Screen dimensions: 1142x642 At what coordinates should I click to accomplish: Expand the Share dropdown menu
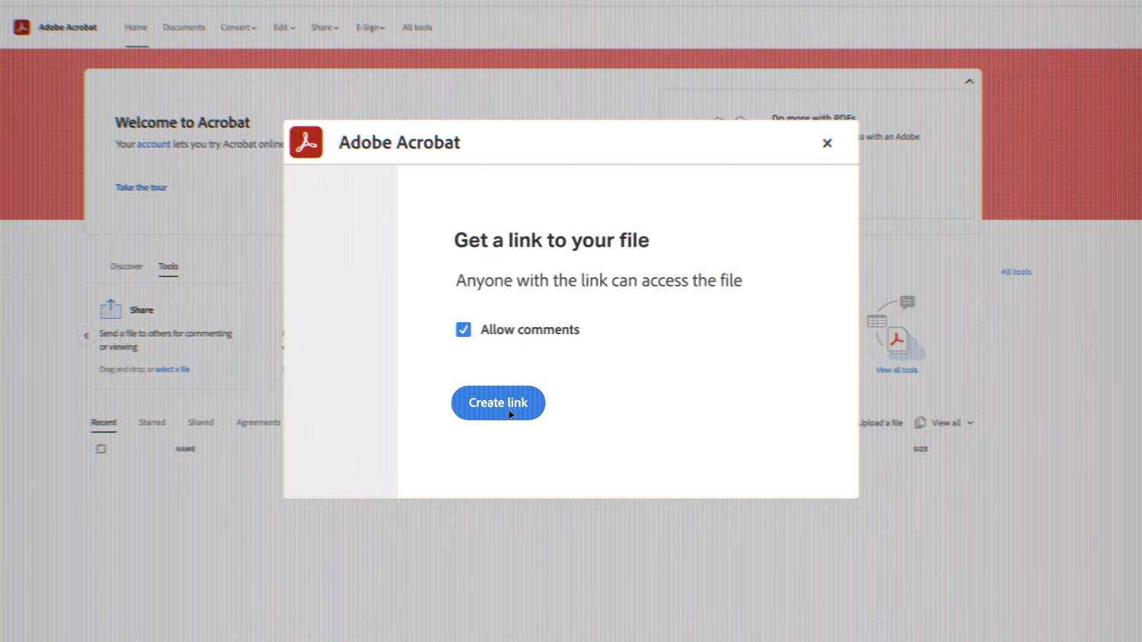(324, 27)
